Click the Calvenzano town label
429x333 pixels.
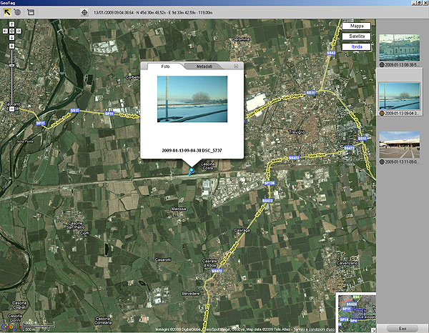click(347, 263)
